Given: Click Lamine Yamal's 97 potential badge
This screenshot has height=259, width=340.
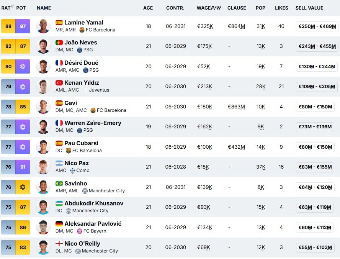Looking at the screenshot, I should pyautogui.click(x=23, y=26).
